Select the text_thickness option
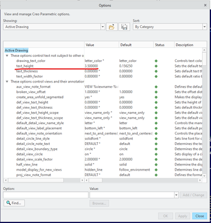 27,71
